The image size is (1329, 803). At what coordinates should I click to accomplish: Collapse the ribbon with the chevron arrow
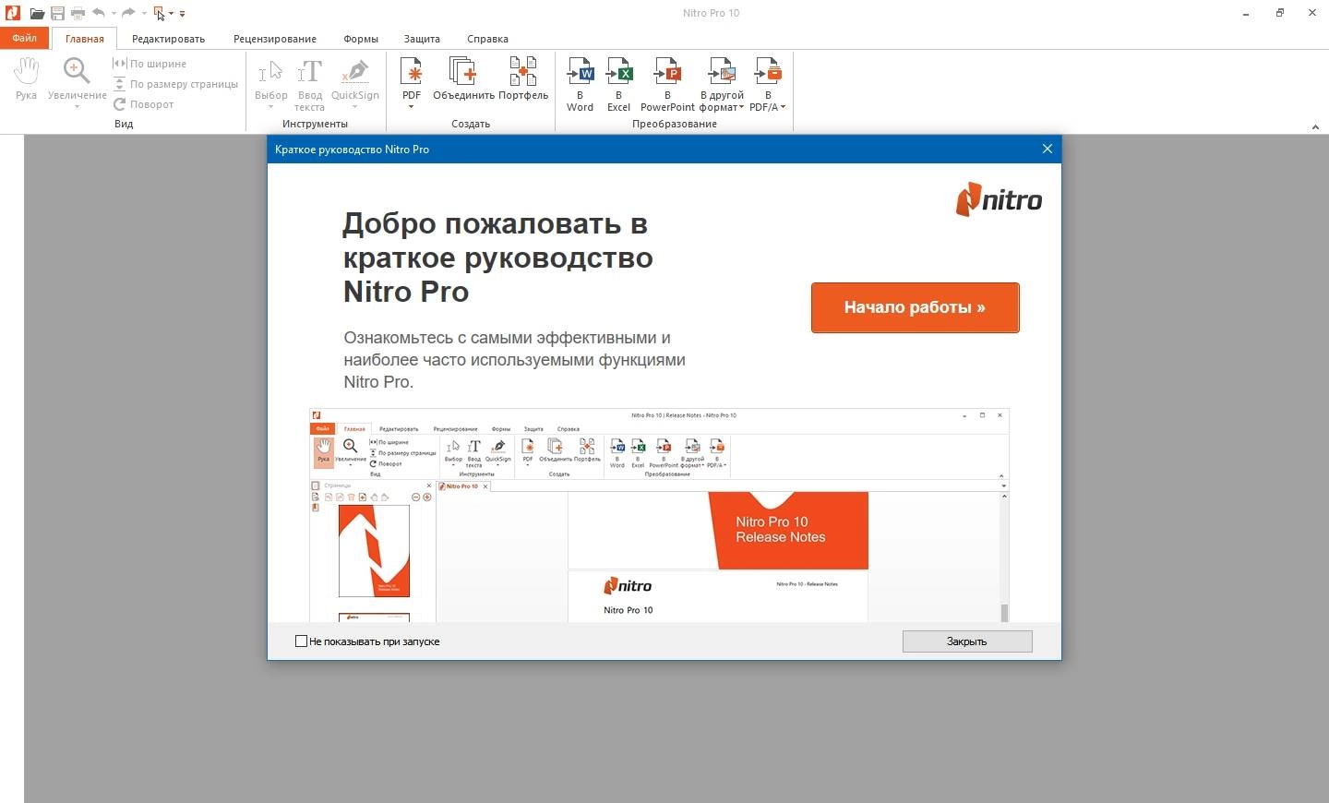click(x=1315, y=127)
